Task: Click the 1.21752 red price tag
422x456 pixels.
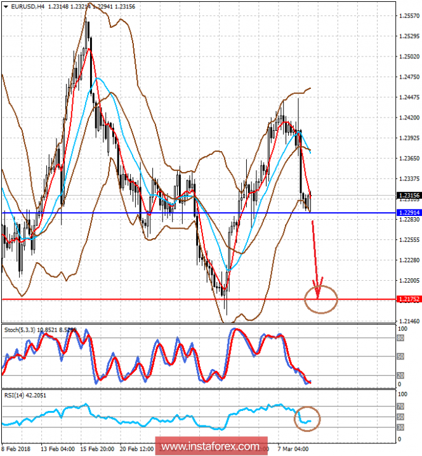Action: (x=409, y=299)
